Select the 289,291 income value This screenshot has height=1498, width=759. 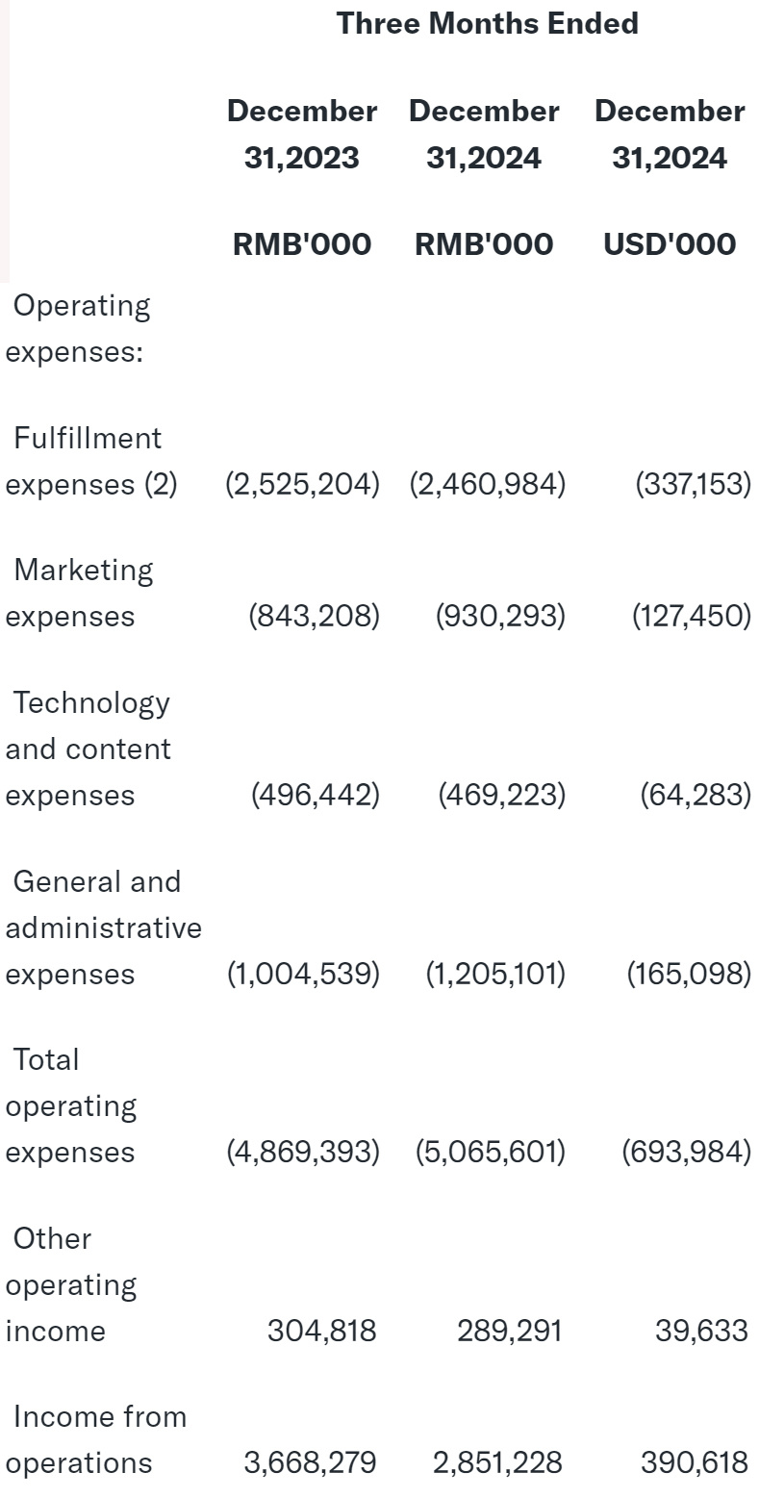508,1331
